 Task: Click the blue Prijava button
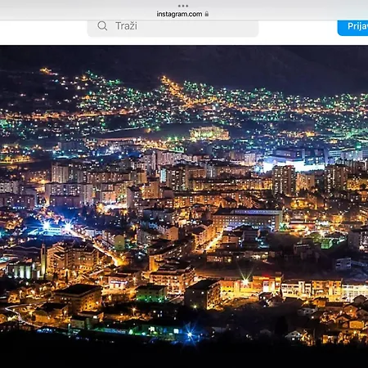352,27
